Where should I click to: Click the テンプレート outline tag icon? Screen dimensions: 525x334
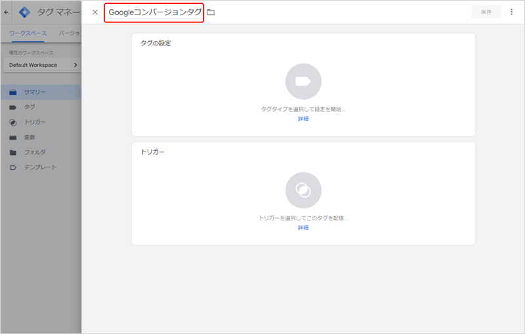[13, 168]
